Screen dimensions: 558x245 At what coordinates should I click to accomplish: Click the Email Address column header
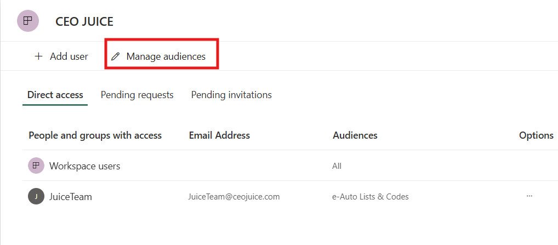(x=219, y=135)
